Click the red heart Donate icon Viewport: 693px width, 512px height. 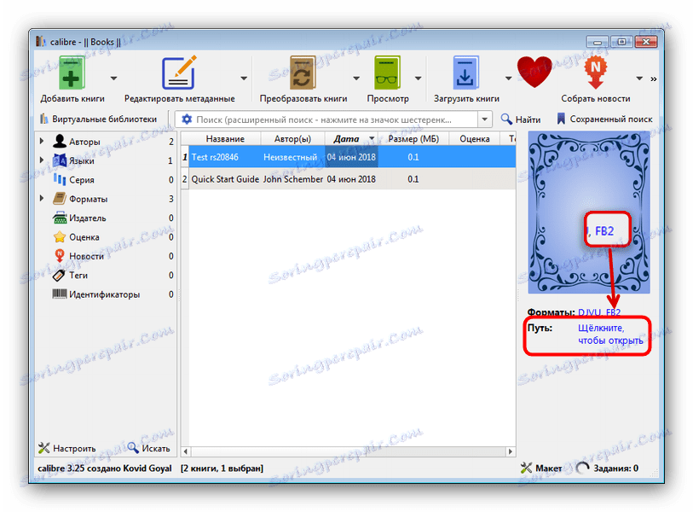click(x=534, y=73)
